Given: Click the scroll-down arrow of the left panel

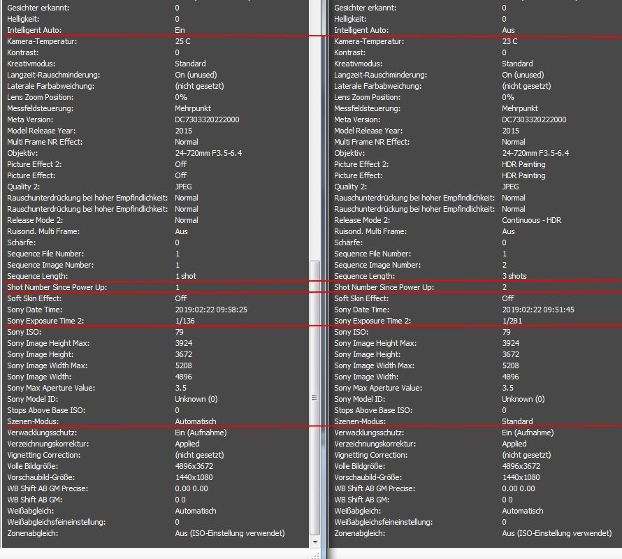Looking at the screenshot, I should coord(315,542).
